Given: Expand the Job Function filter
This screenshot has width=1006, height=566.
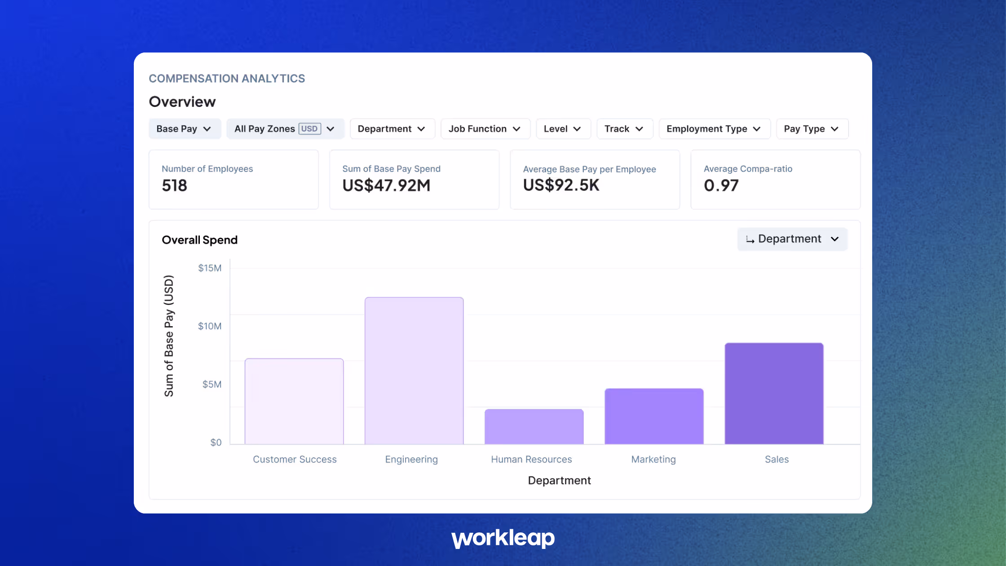Looking at the screenshot, I should pyautogui.click(x=485, y=129).
